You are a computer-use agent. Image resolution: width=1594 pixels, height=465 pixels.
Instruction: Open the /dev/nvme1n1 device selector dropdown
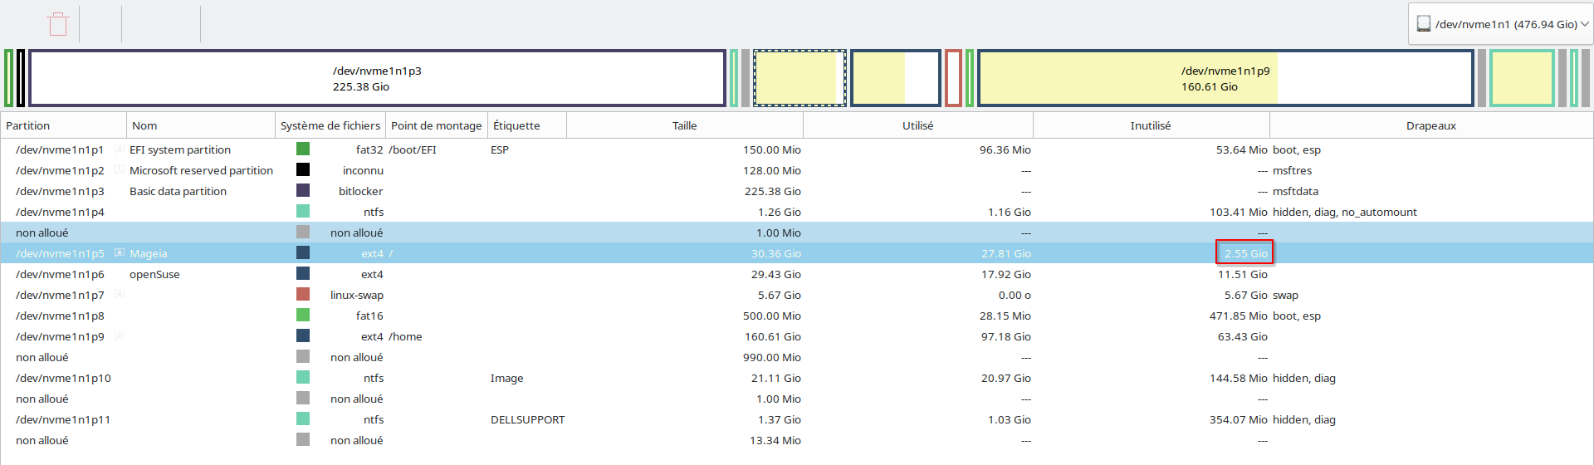(1500, 24)
